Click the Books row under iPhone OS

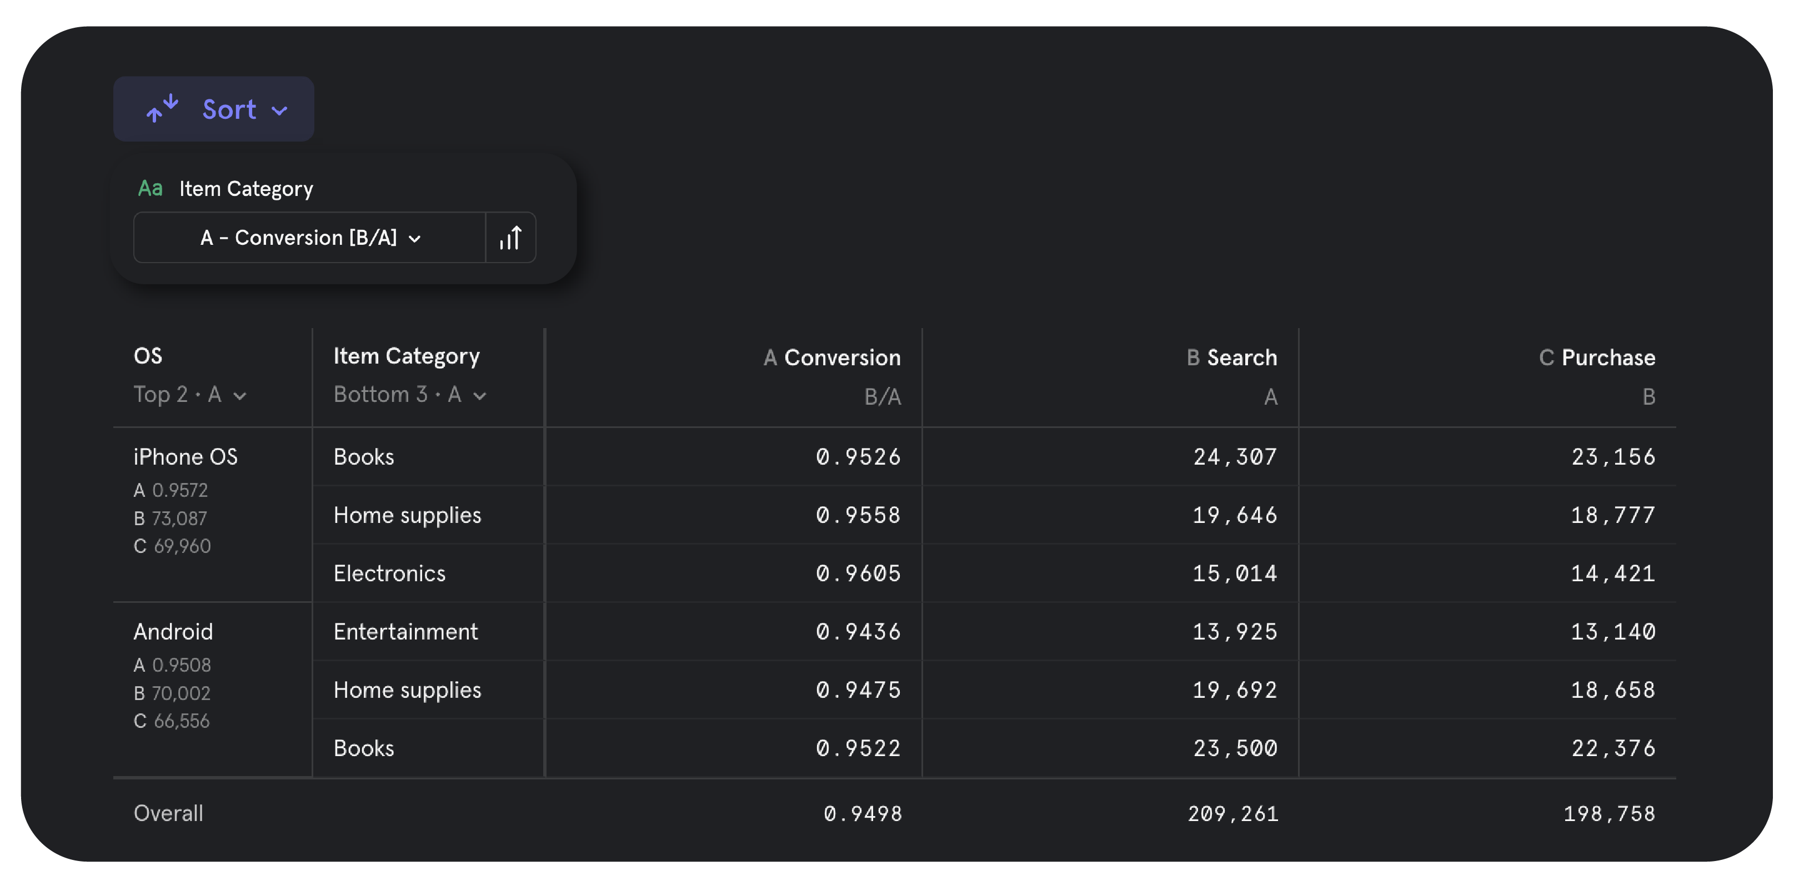364,456
